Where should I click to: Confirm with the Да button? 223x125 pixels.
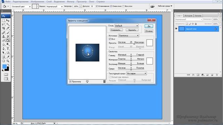pyautogui.click(x=149, y=26)
